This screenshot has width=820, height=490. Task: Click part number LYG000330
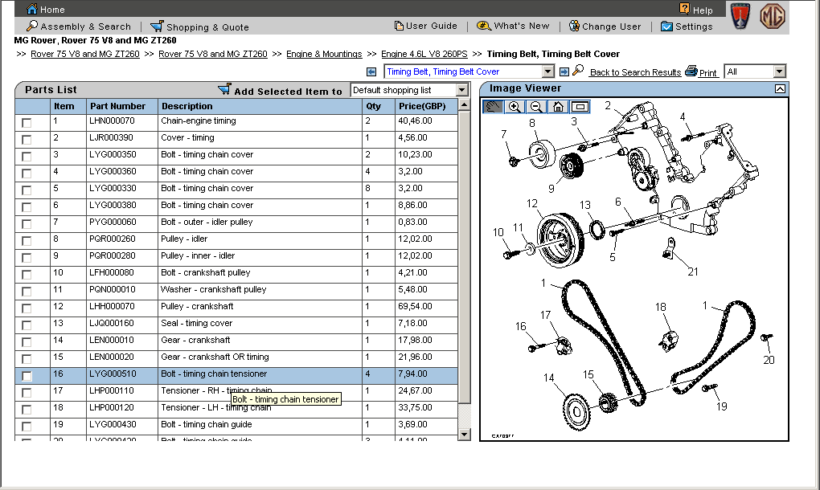tap(113, 188)
